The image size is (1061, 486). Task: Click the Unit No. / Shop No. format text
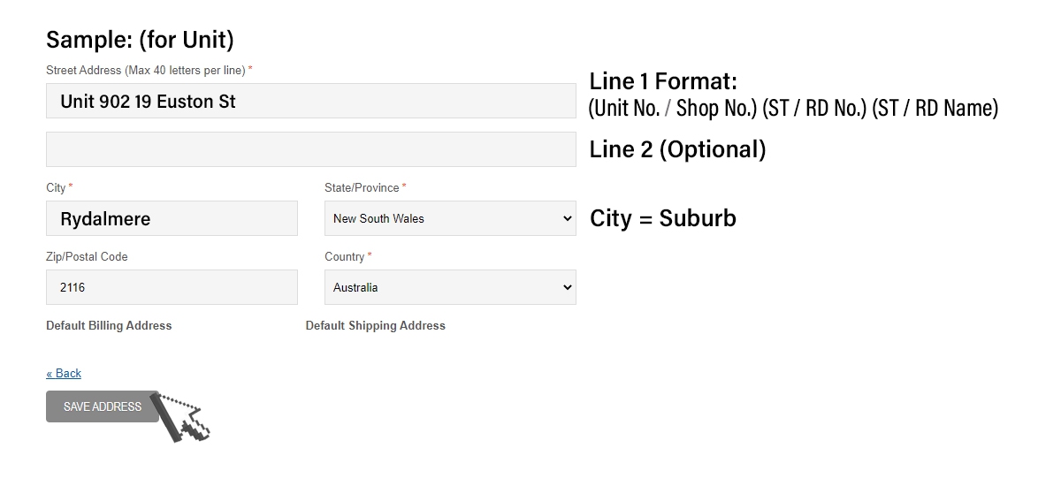[674, 108]
